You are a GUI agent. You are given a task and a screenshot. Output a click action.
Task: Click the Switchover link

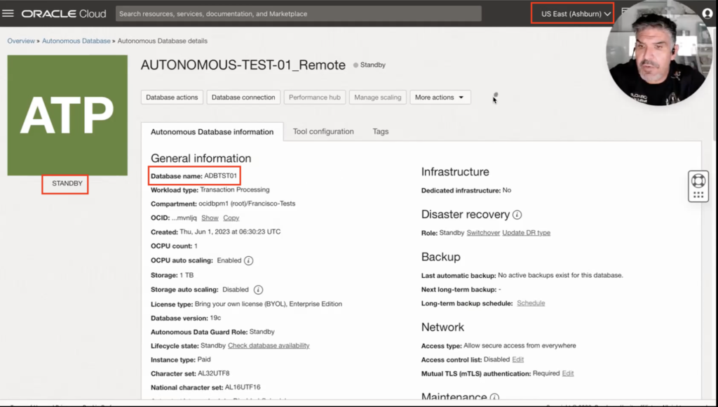click(x=482, y=233)
